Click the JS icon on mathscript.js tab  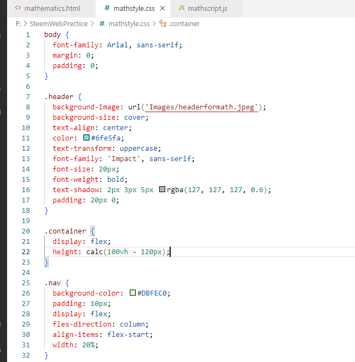(182, 8)
